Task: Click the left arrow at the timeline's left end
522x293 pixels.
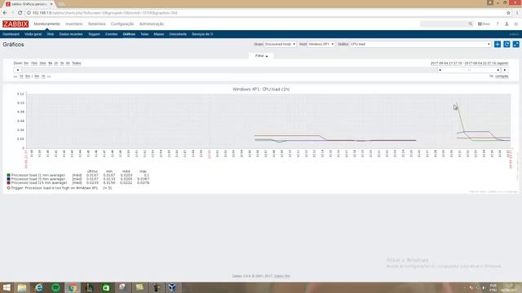Action: click(18, 70)
